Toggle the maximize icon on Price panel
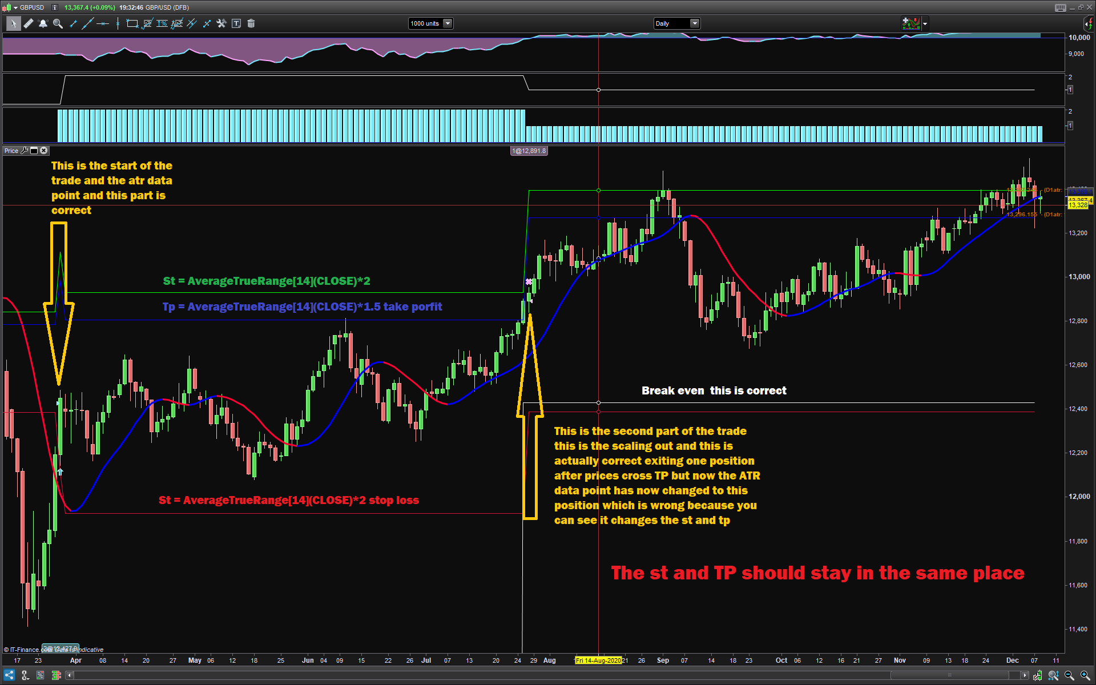Screen dimensions: 1096x685 34,151
